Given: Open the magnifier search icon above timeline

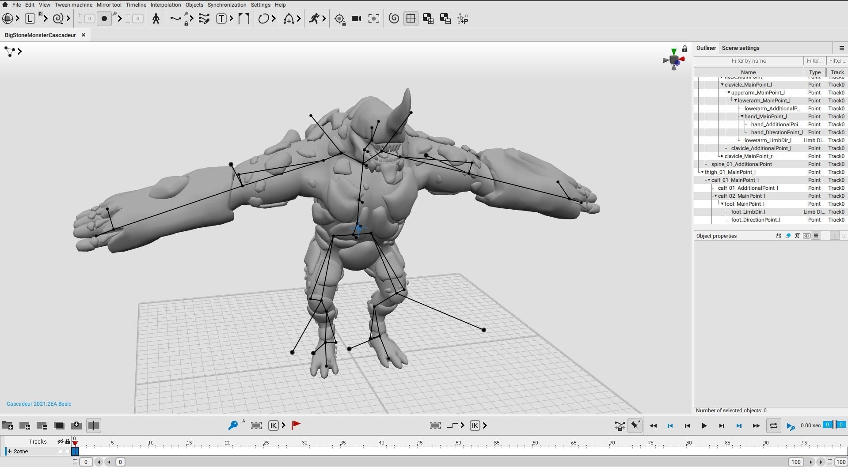Looking at the screenshot, I should (233, 425).
